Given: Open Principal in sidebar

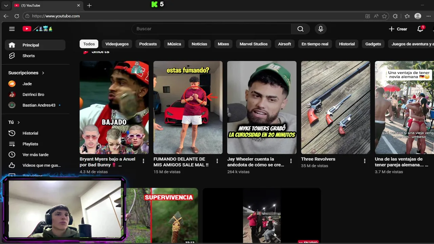Looking at the screenshot, I should coord(35,45).
